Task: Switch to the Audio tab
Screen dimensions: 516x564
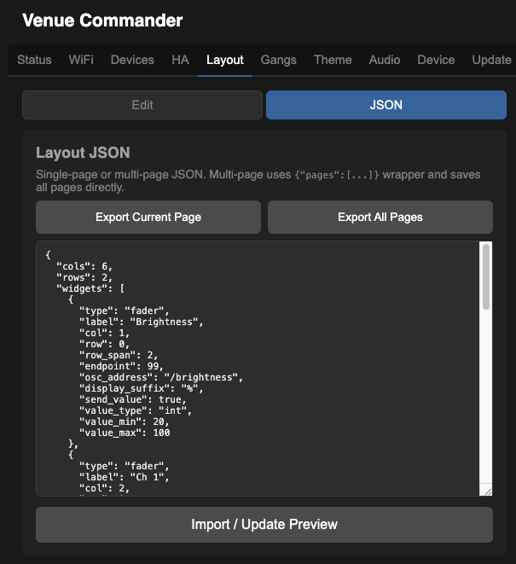Action: (385, 60)
